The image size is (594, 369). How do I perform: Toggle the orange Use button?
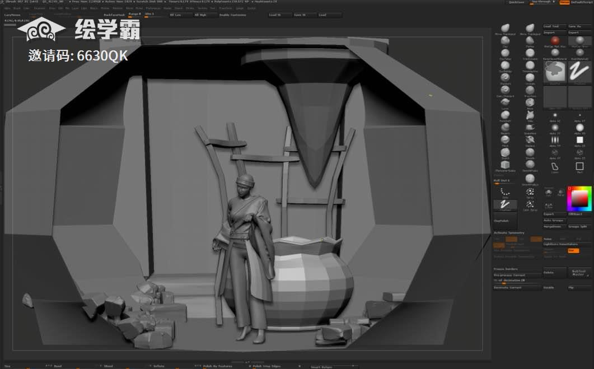coord(573,251)
